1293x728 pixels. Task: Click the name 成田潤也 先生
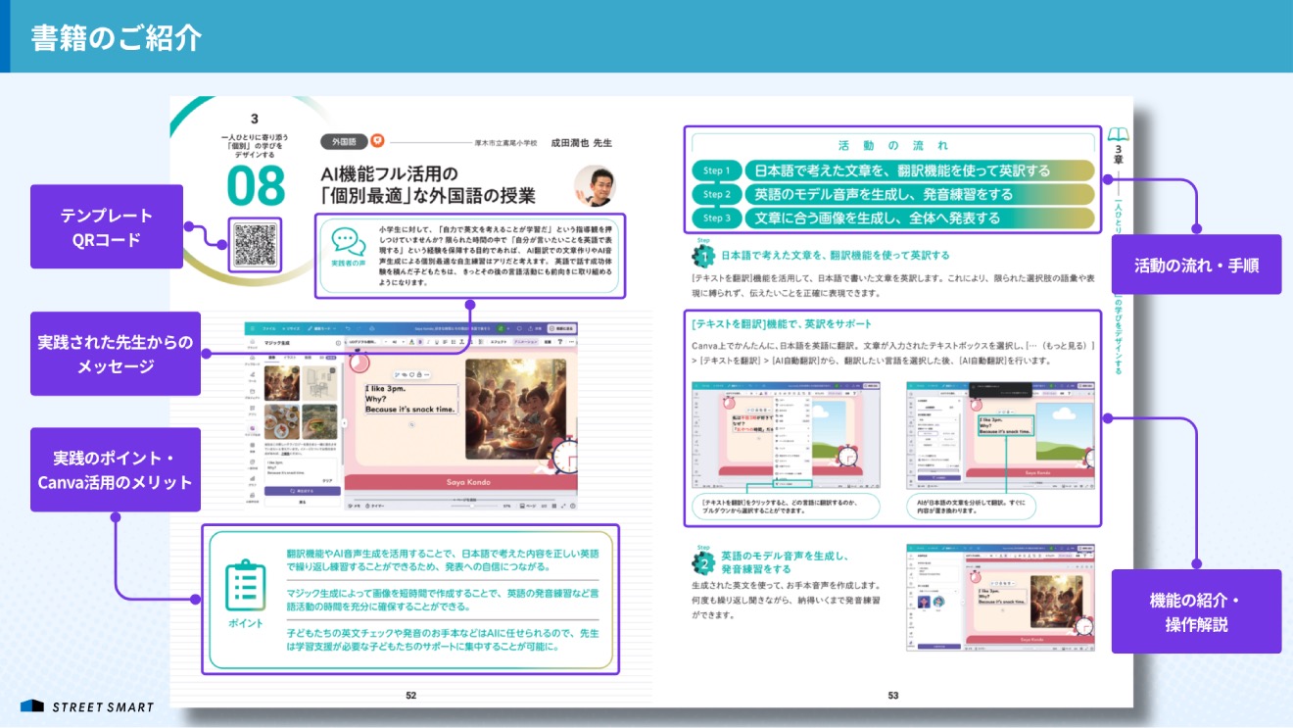point(582,142)
